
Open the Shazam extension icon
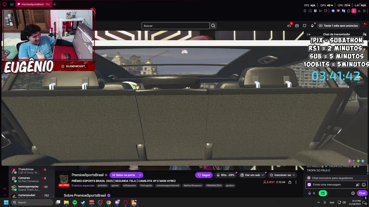pos(333,11)
